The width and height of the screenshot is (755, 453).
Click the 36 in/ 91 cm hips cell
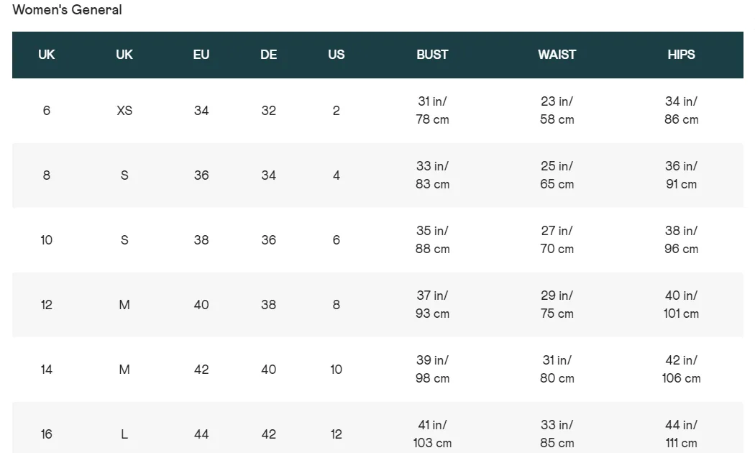(x=681, y=175)
